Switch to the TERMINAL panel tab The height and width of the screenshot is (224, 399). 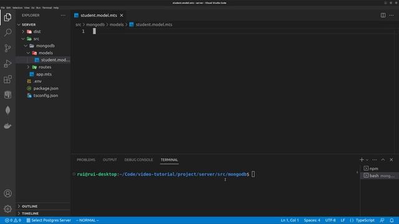click(x=169, y=160)
